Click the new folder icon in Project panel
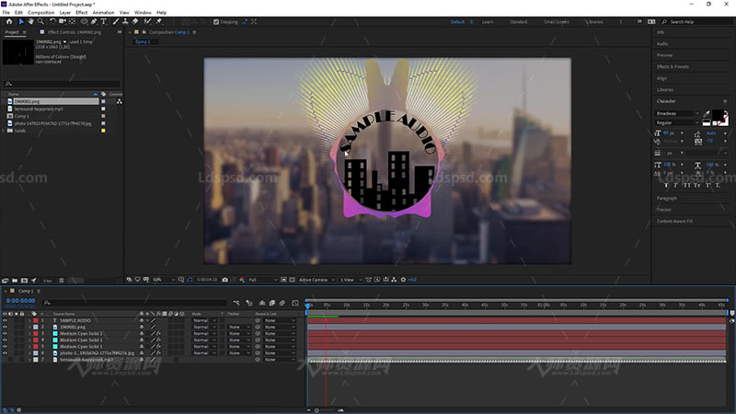 (x=15, y=281)
